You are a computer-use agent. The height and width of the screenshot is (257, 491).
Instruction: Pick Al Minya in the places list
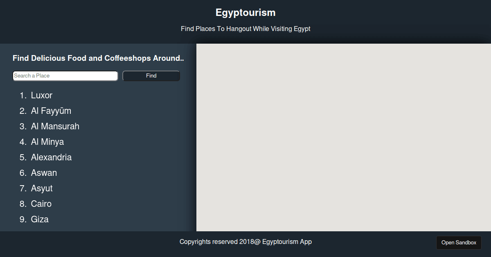47,142
